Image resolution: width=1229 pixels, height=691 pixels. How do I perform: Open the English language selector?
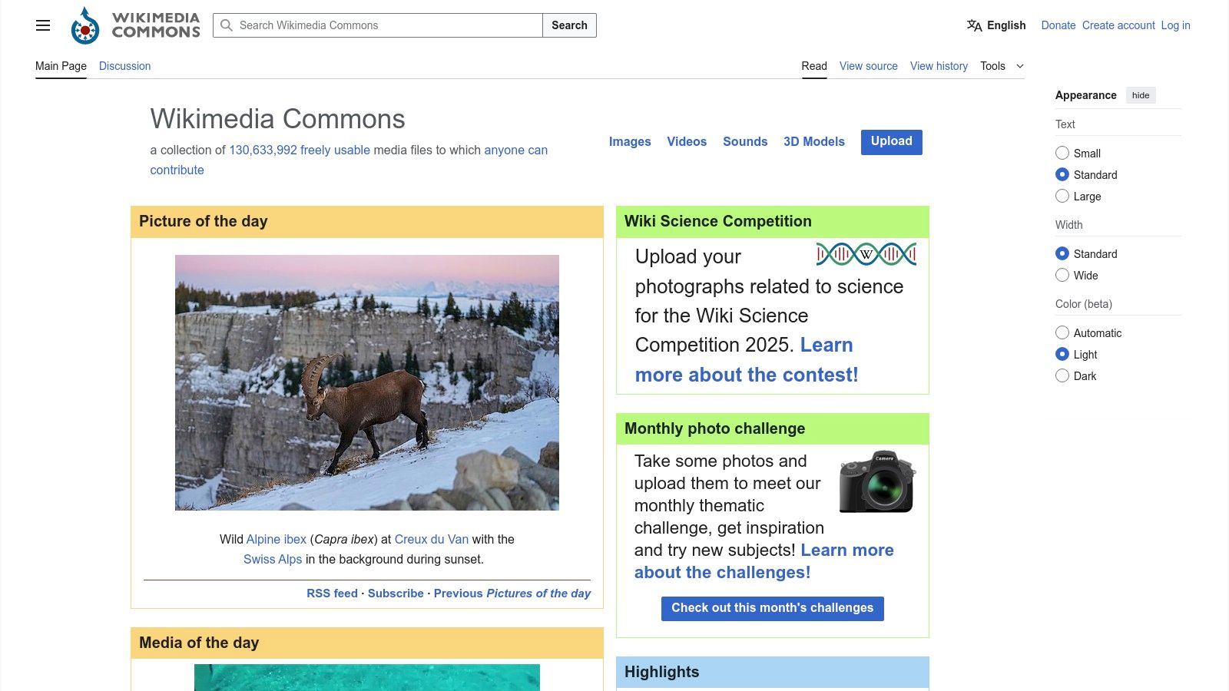pyautogui.click(x=996, y=25)
